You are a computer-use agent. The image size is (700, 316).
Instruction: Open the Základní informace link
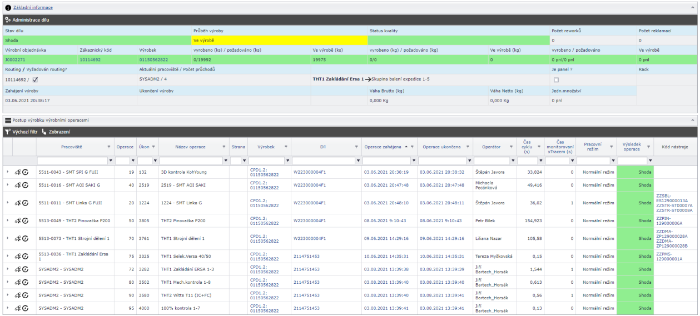33,8
